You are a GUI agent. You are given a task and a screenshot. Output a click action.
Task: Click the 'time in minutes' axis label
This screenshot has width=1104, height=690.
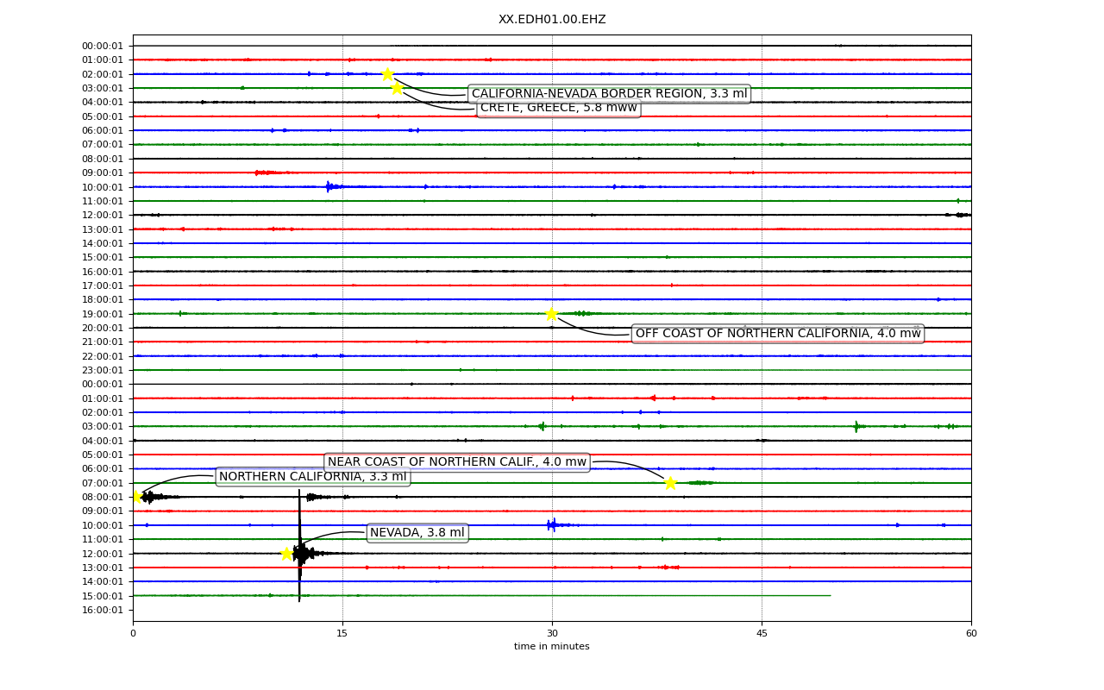pos(552,647)
